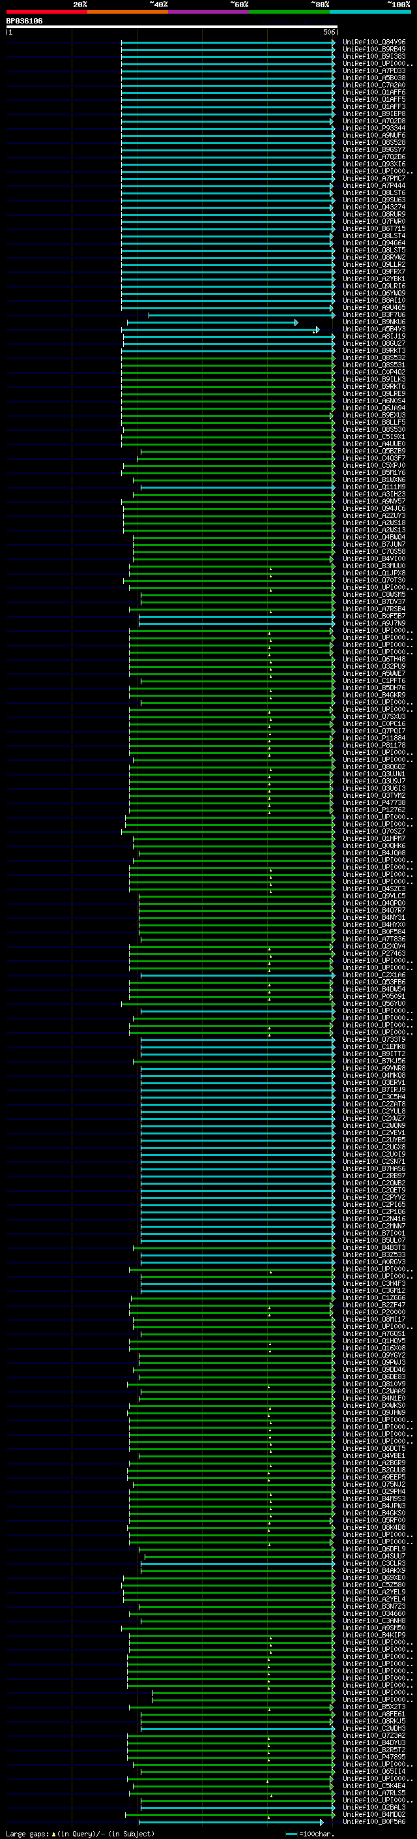417x1839 pixels.
Task: Select hit label UniRef100_Q3ERV1
Action: pyautogui.click(x=373, y=1082)
